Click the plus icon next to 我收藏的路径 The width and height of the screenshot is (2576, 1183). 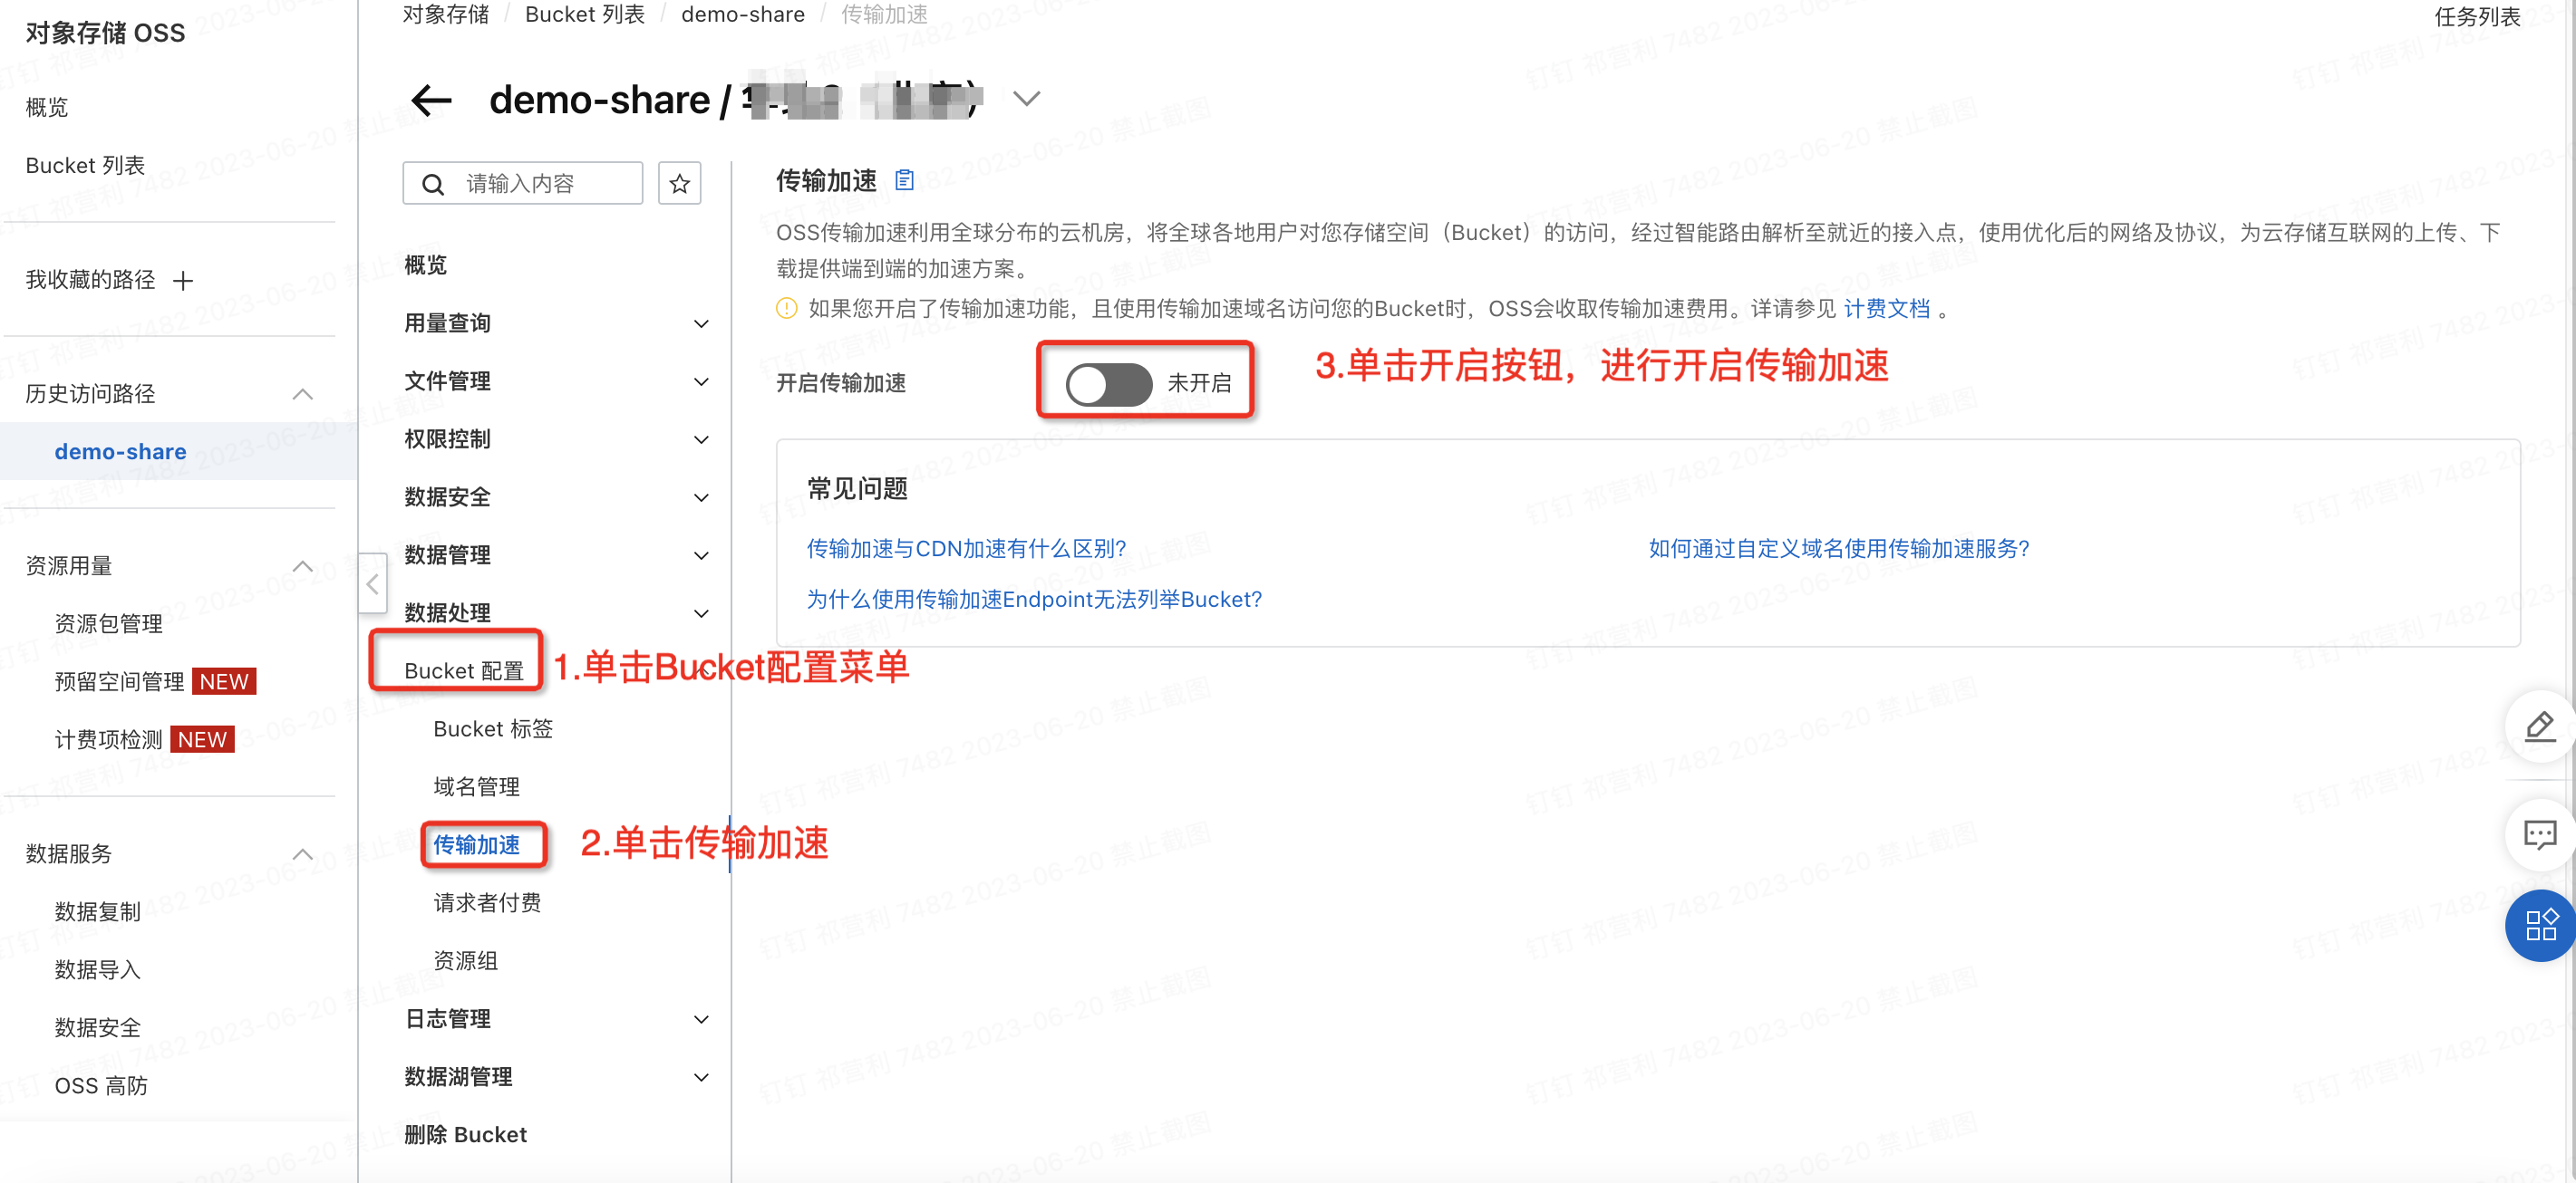183,281
